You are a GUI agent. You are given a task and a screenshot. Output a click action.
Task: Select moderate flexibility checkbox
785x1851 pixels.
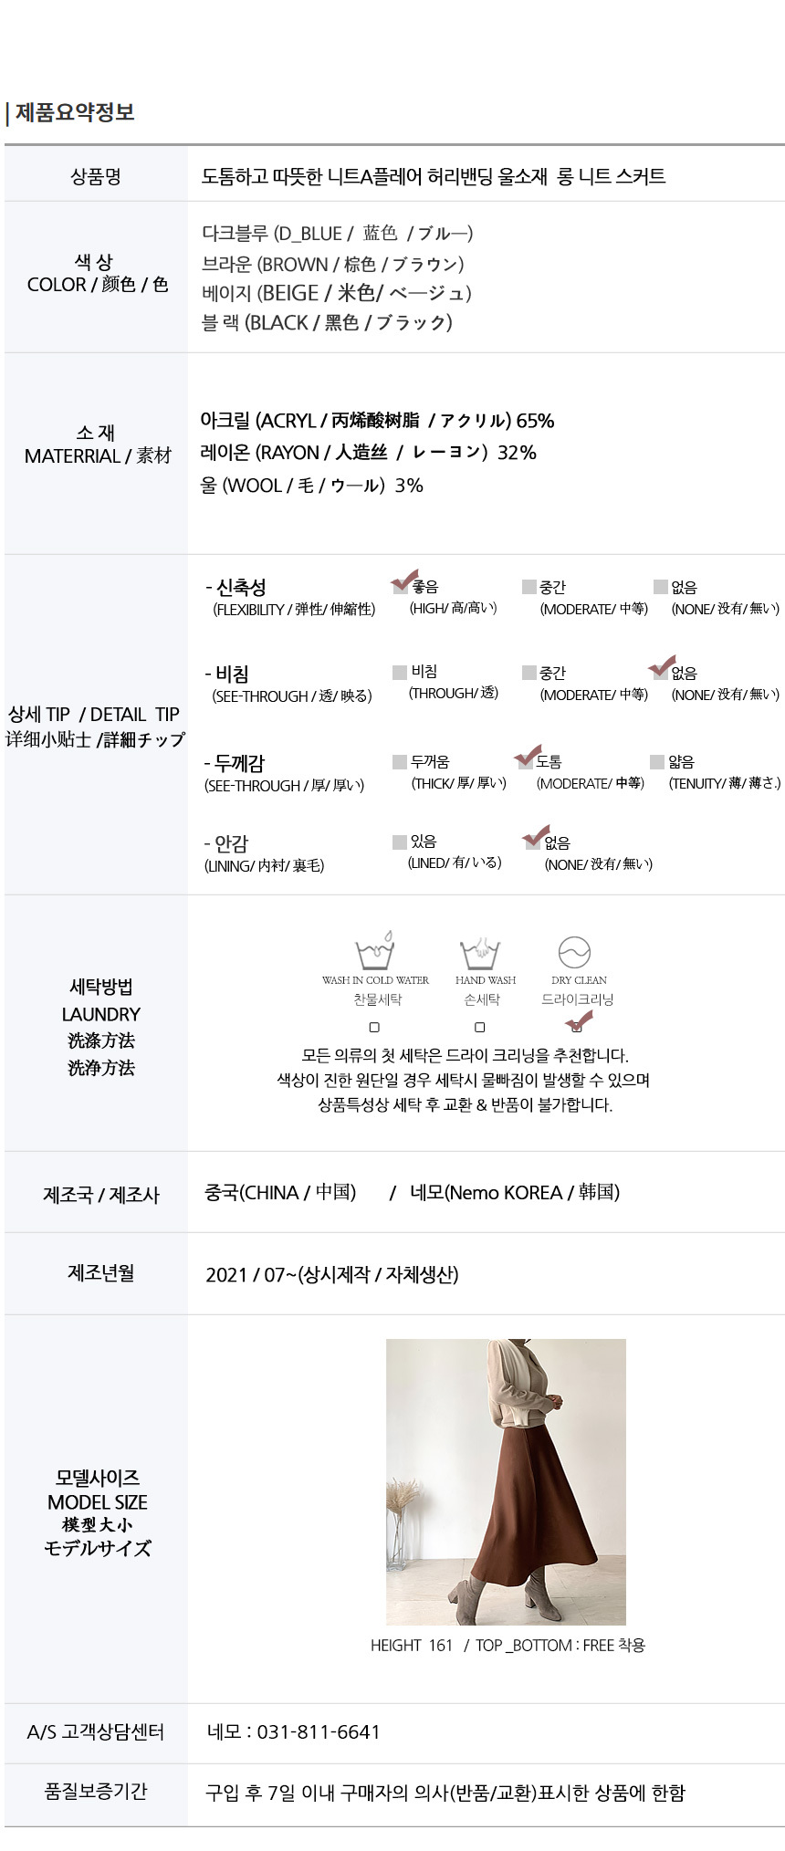point(529,587)
